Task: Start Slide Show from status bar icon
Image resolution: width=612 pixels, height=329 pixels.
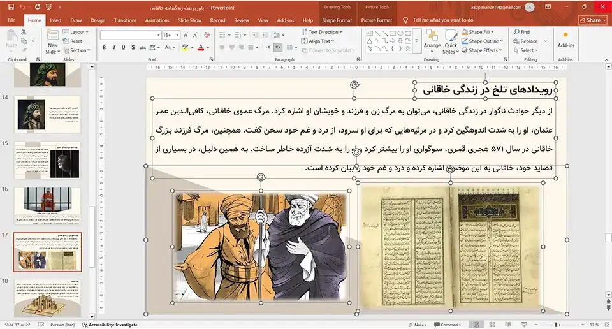Action: [524, 325]
